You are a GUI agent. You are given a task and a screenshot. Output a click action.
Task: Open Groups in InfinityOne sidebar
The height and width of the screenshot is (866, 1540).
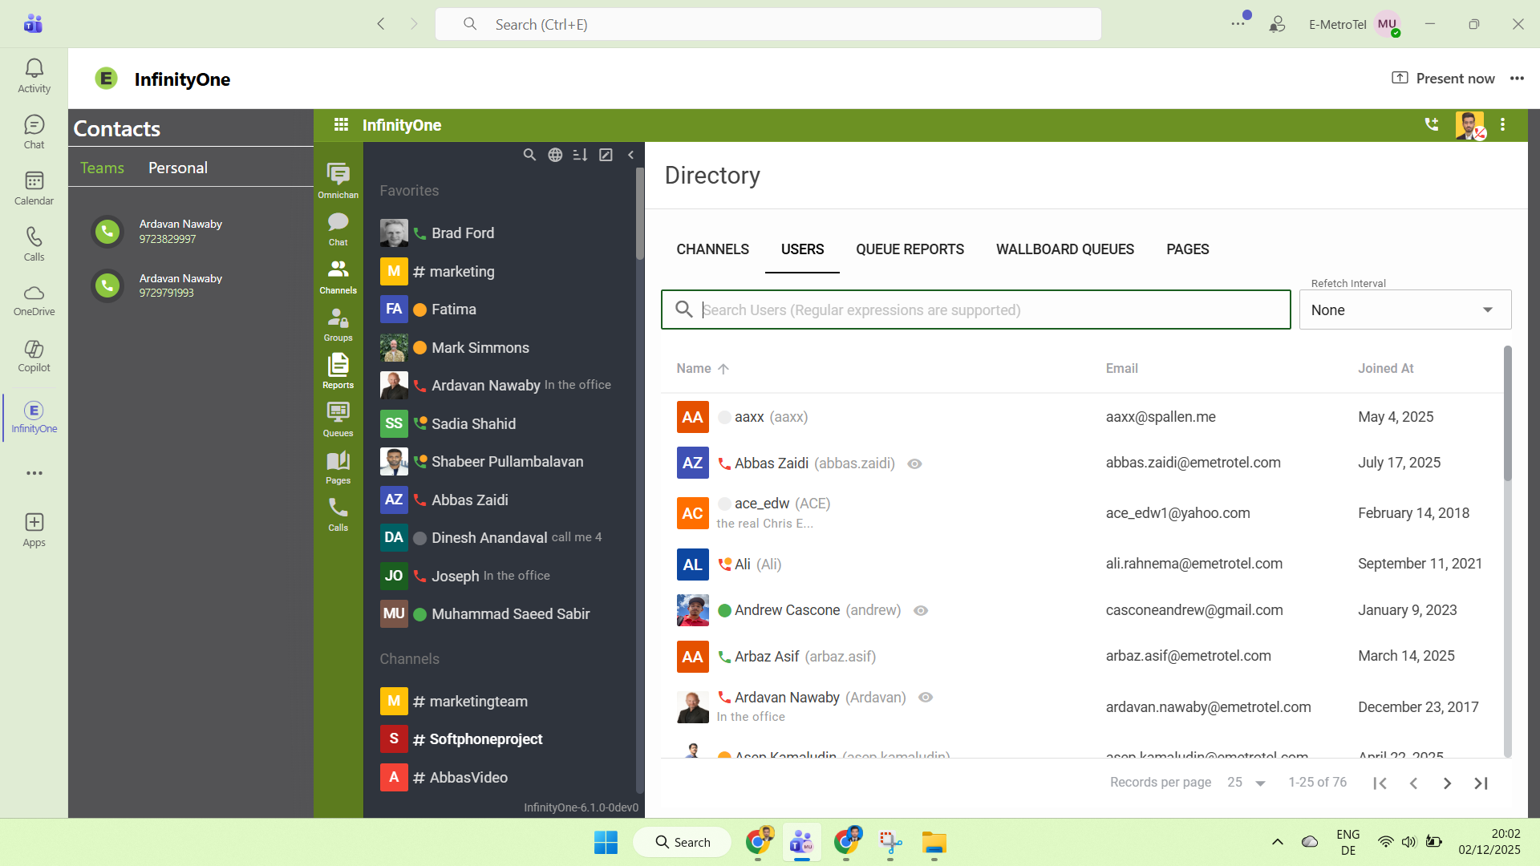(x=338, y=325)
